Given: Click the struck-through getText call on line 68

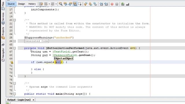Looking at the screenshot, I should 85,55.
